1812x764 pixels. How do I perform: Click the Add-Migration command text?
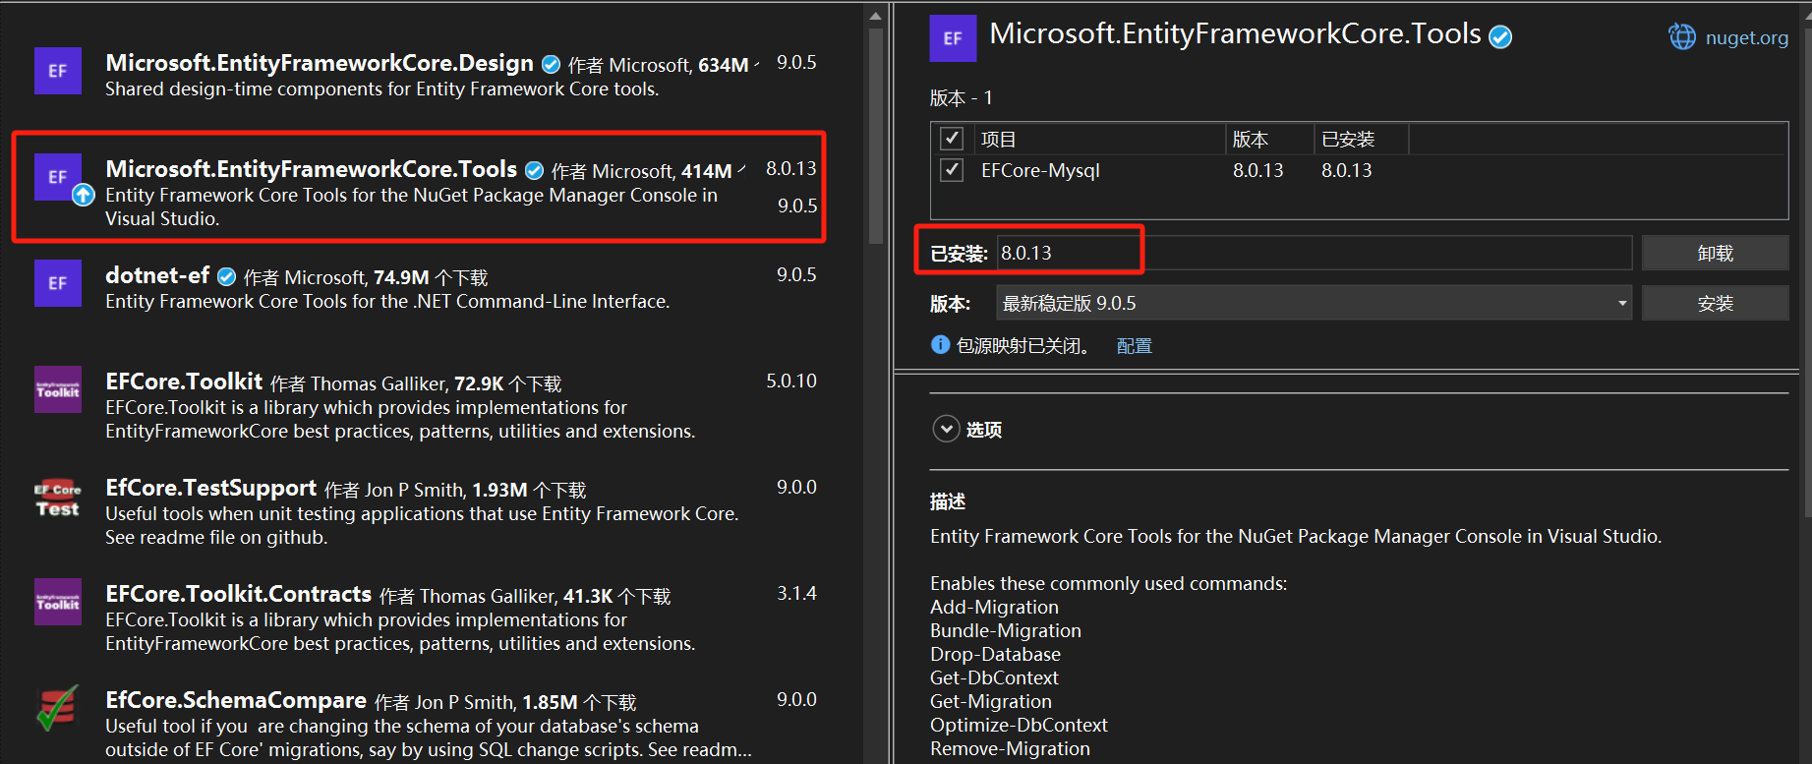coord(994,607)
